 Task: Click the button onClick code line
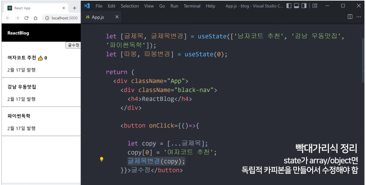tap(160, 125)
